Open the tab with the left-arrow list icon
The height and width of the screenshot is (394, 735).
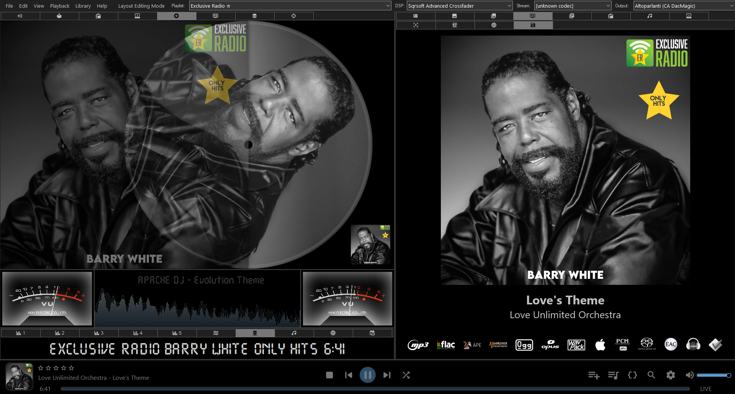tap(20, 16)
